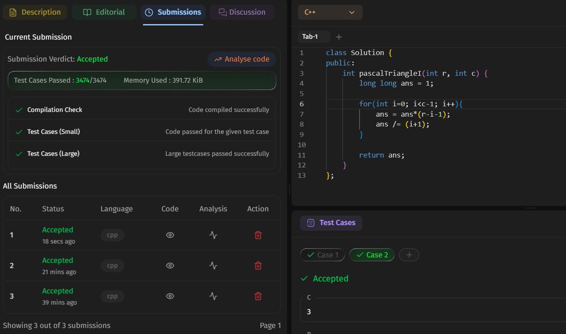Click the Test Cases (Large) row
This screenshot has height=334, width=566.
(x=142, y=154)
